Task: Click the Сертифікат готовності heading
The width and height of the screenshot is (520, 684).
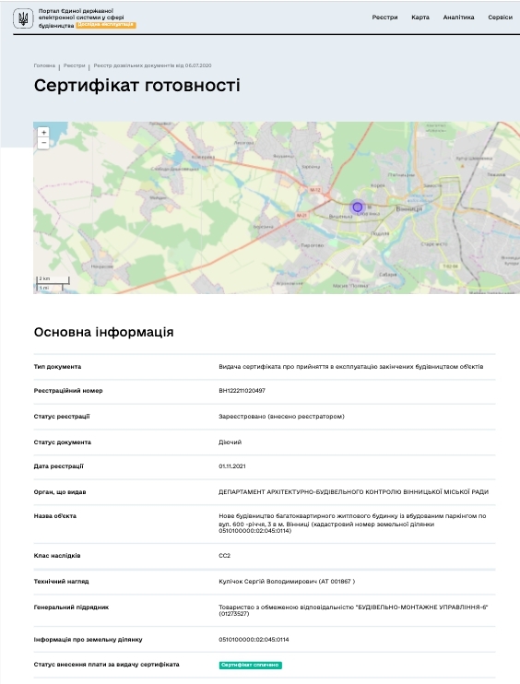Action: point(137,85)
